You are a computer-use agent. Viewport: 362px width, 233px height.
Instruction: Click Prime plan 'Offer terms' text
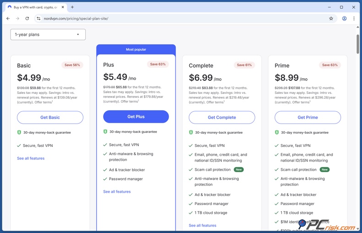[x=301, y=102]
